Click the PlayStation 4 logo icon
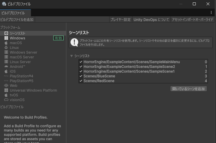This screenshot has width=216, height=143. (x=6, y=76)
